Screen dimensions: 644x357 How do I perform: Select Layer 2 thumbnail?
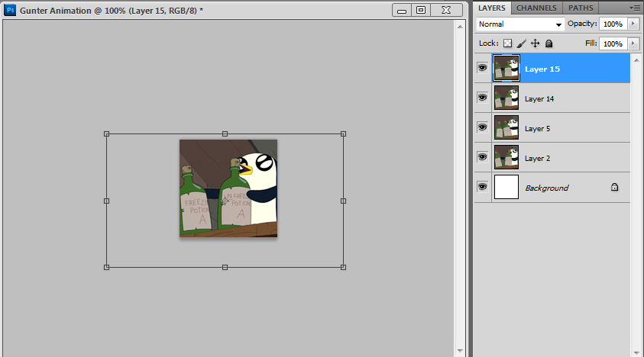pos(506,157)
